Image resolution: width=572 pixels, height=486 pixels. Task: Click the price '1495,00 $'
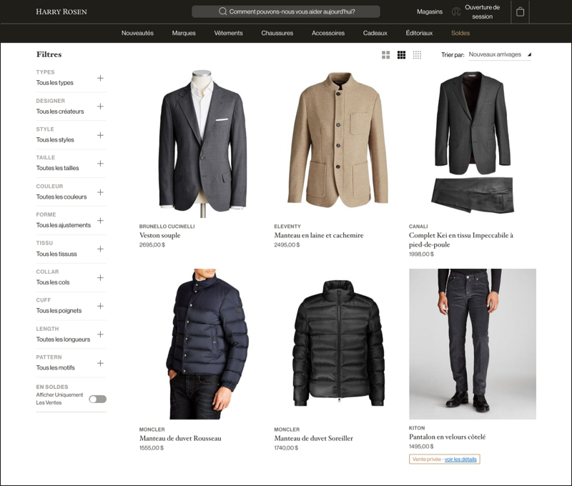421,446
